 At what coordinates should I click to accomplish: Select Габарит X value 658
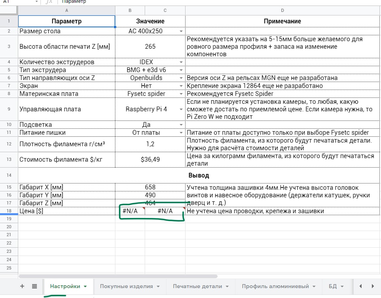(x=150, y=187)
